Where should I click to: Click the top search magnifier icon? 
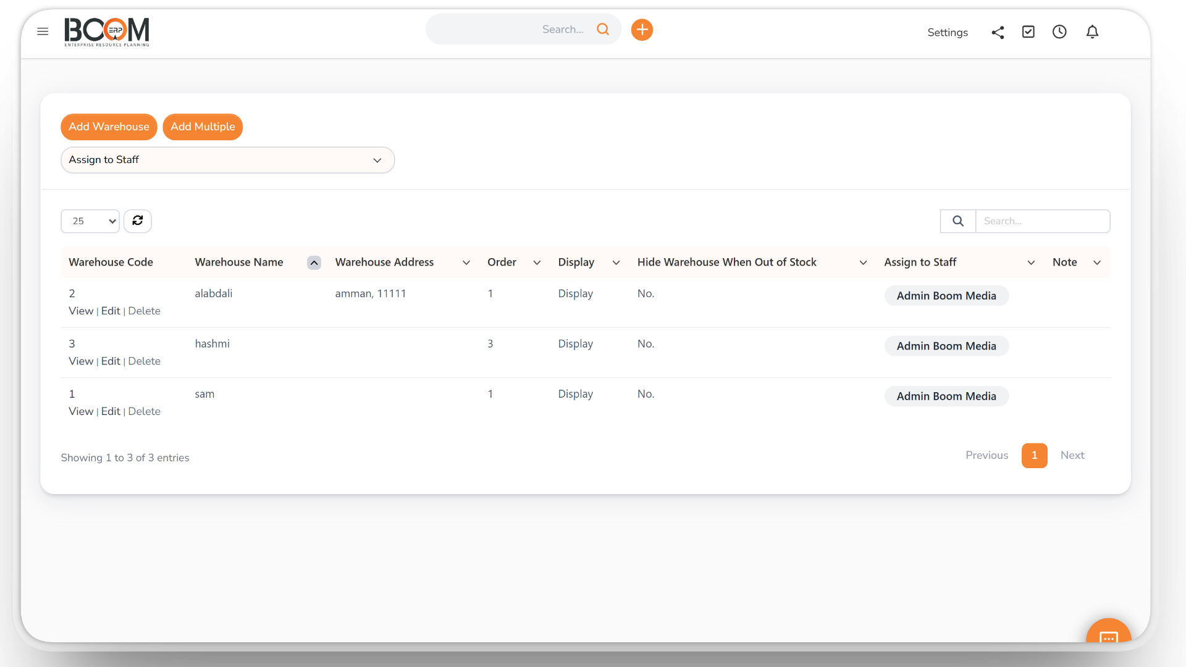pyautogui.click(x=603, y=29)
